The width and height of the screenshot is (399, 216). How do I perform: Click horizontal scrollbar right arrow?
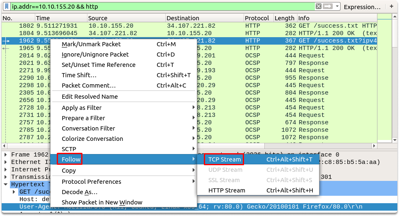(x=374, y=146)
